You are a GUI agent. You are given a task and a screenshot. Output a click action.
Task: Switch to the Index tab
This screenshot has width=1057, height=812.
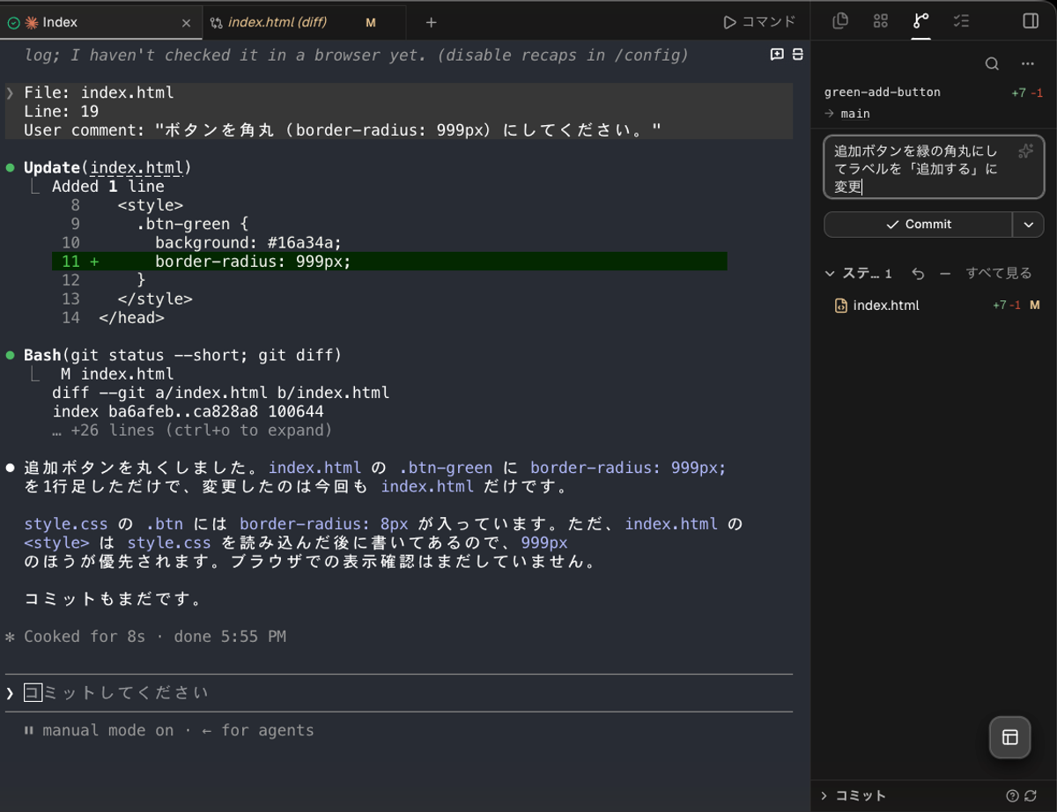[x=101, y=22]
